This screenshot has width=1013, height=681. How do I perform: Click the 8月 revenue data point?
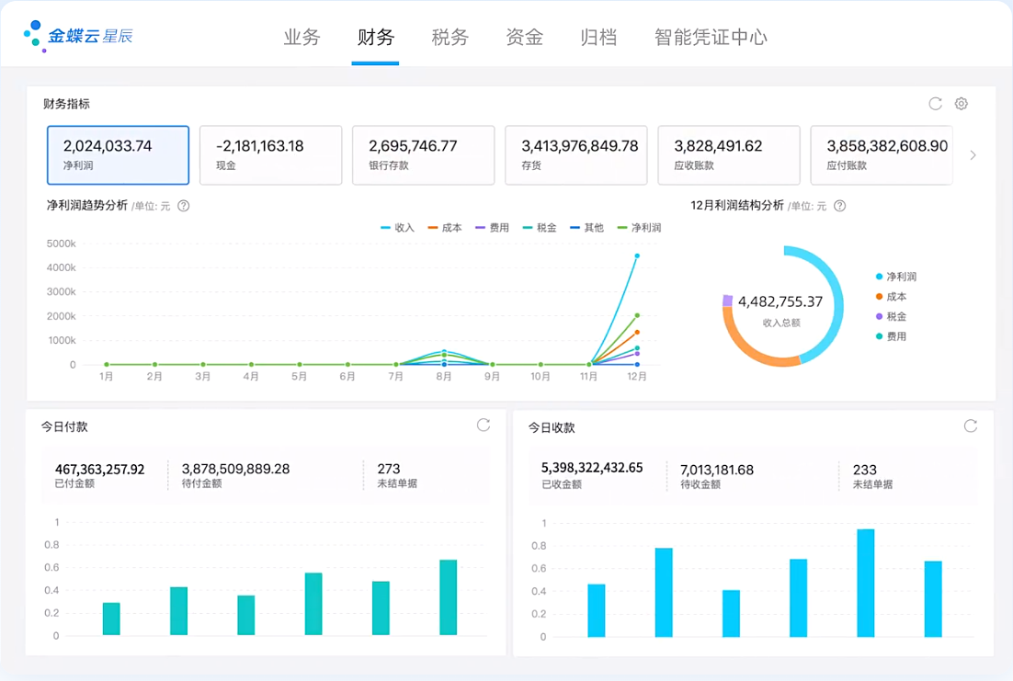tap(445, 351)
